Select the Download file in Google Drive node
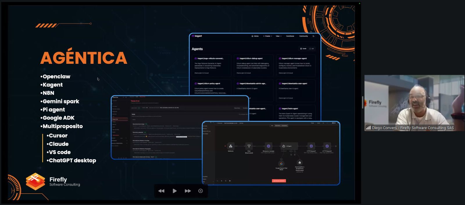This screenshot has width=465, height=205. tap(300, 163)
